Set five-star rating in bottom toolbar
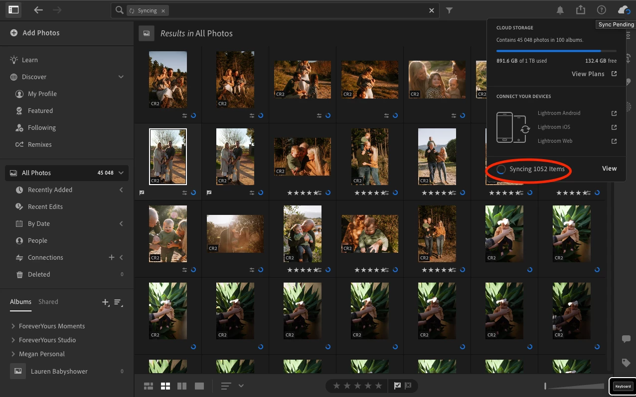This screenshot has width=636, height=397. pos(379,386)
